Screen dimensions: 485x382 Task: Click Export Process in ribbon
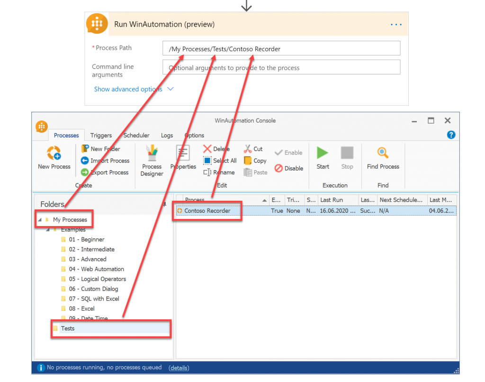click(x=105, y=173)
